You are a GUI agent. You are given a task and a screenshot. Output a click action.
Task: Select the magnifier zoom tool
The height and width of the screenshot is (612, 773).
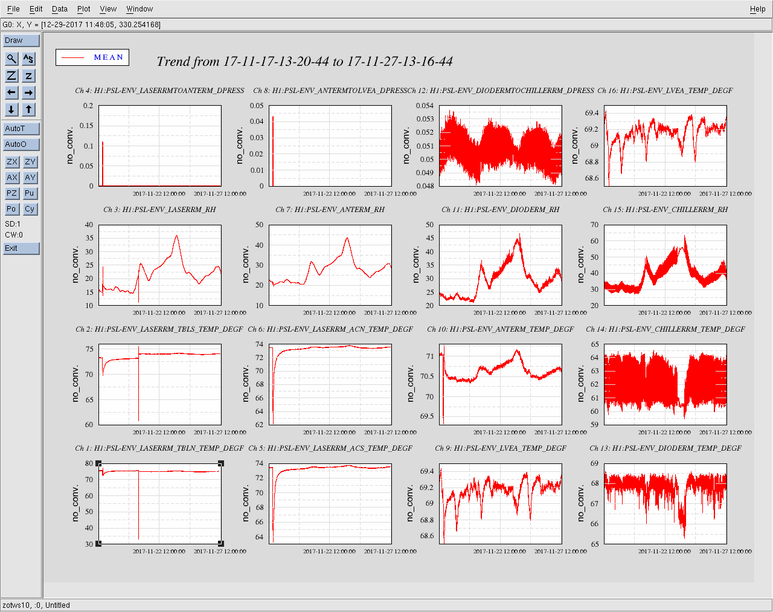11,59
